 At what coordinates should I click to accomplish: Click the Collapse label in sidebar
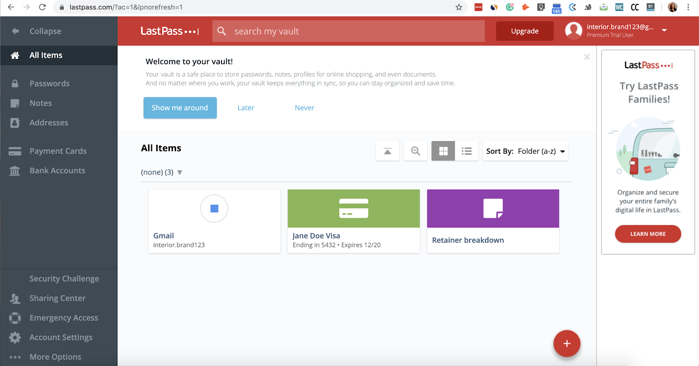[x=45, y=31]
